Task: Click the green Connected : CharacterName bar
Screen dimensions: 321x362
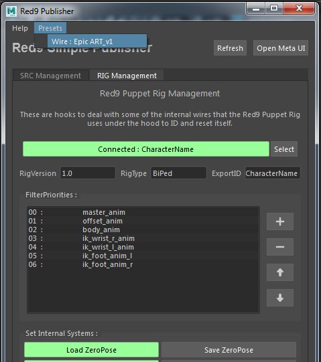Action: 146,149
